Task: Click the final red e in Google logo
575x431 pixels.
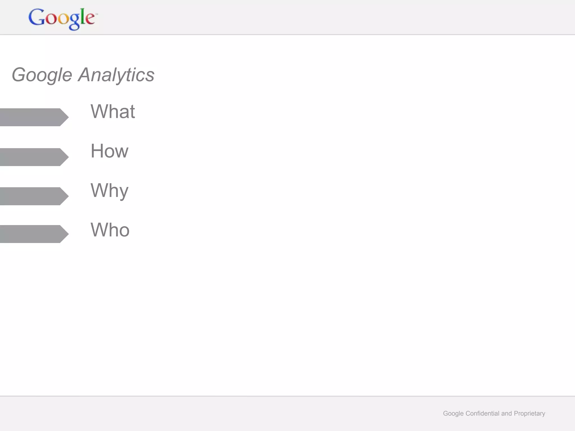Action: [90, 19]
